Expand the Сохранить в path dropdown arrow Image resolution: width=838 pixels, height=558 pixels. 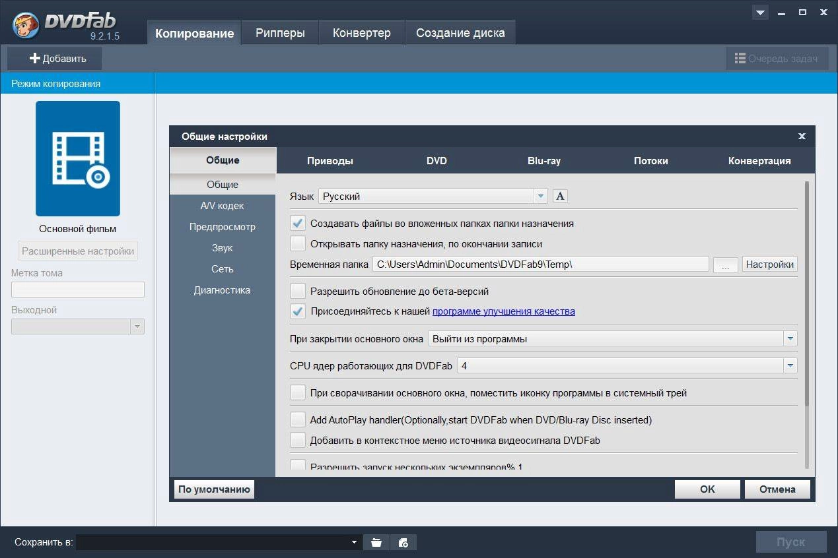click(355, 542)
